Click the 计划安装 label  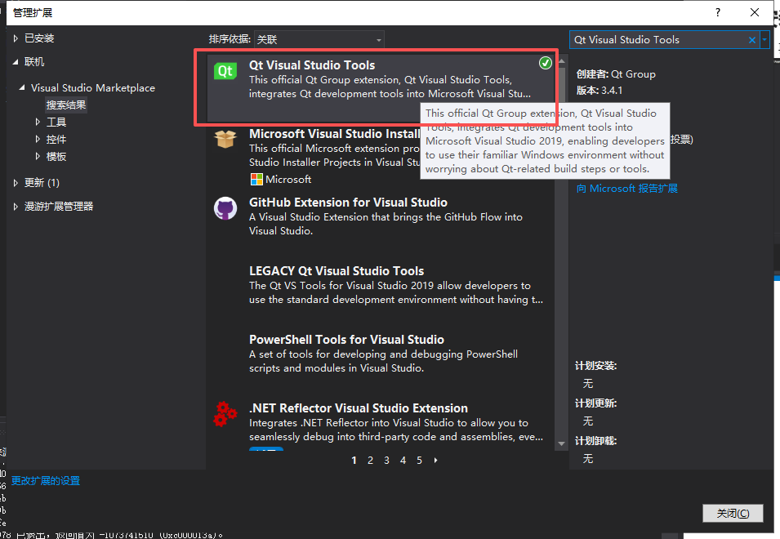(596, 366)
